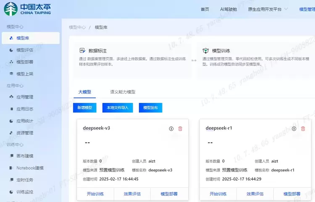Click the 模型中心 breadcrumb link
The height and width of the screenshot is (202, 315).
(77, 27)
